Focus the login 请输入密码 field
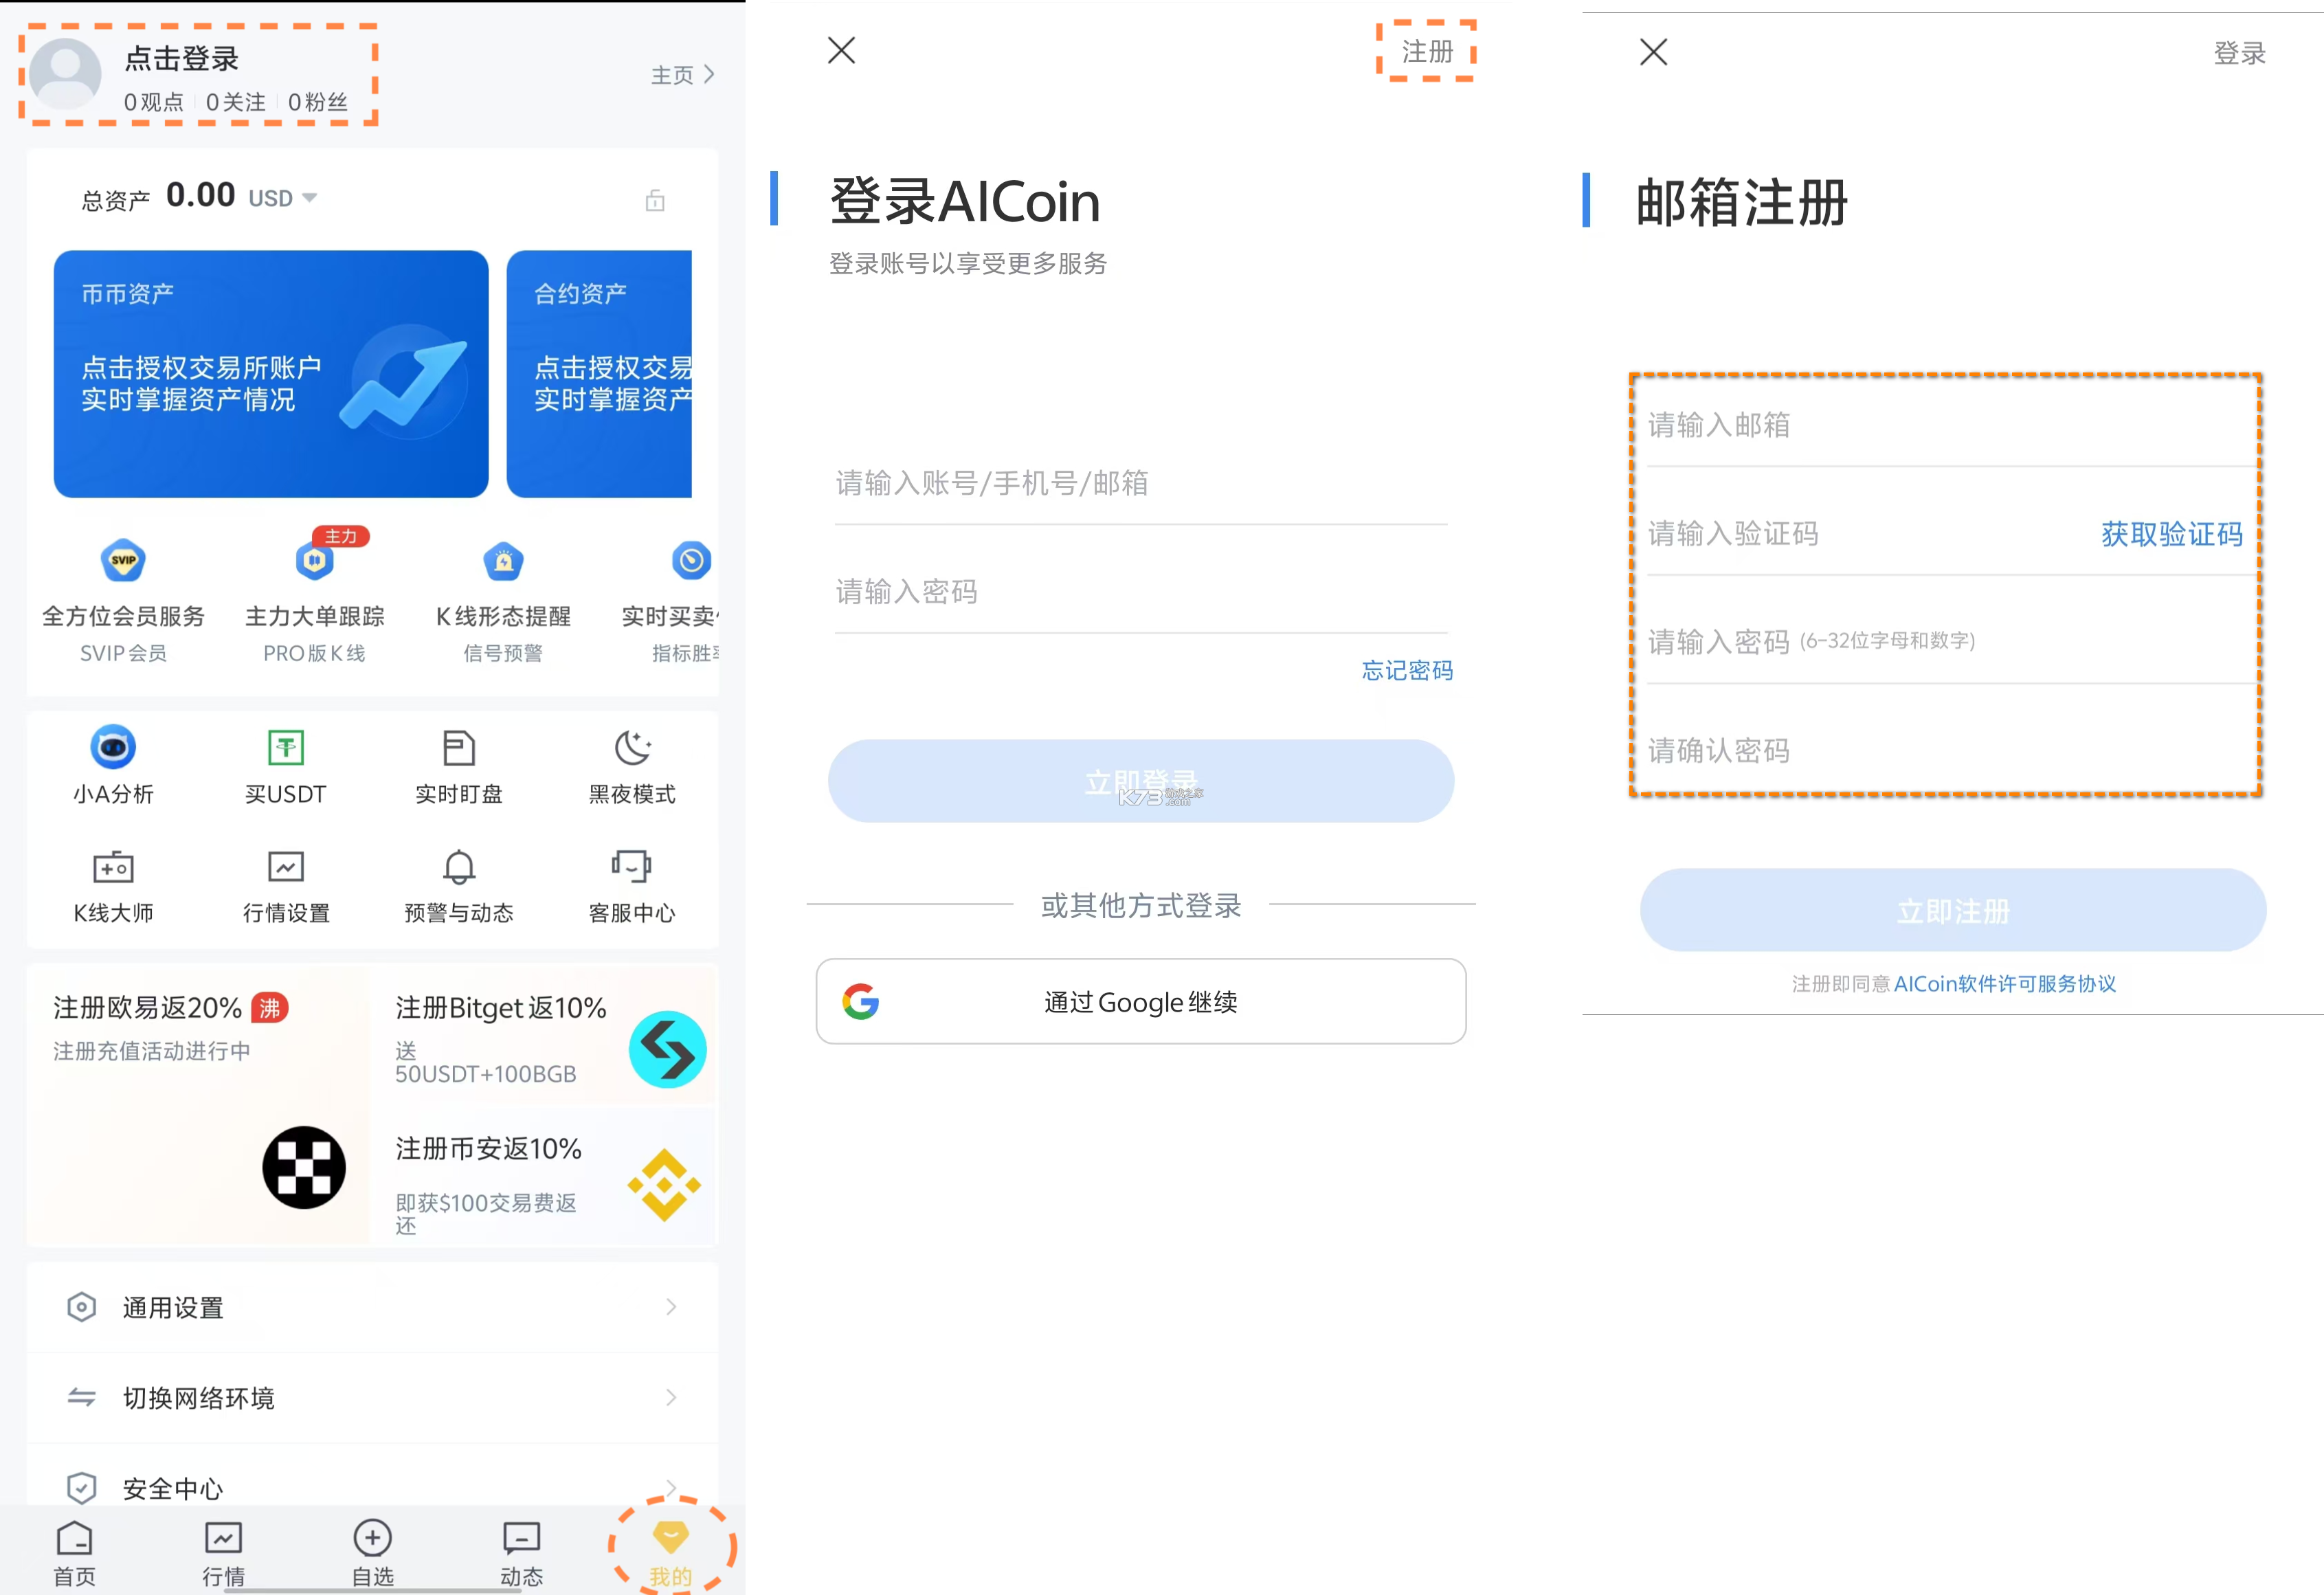This screenshot has width=2324, height=1595. 1141,592
